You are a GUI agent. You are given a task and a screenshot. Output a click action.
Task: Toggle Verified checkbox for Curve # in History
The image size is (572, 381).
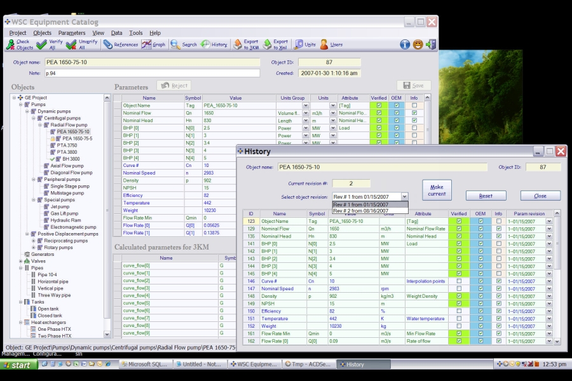coord(459,281)
